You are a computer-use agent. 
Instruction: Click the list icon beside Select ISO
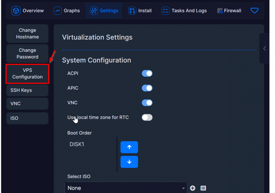click(x=203, y=188)
